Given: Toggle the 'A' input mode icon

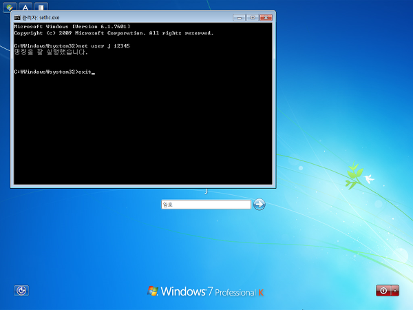Looking at the screenshot, I should click(x=25, y=8).
